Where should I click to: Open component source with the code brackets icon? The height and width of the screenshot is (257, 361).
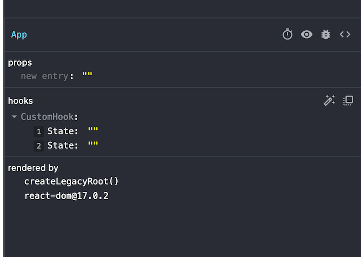point(345,35)
